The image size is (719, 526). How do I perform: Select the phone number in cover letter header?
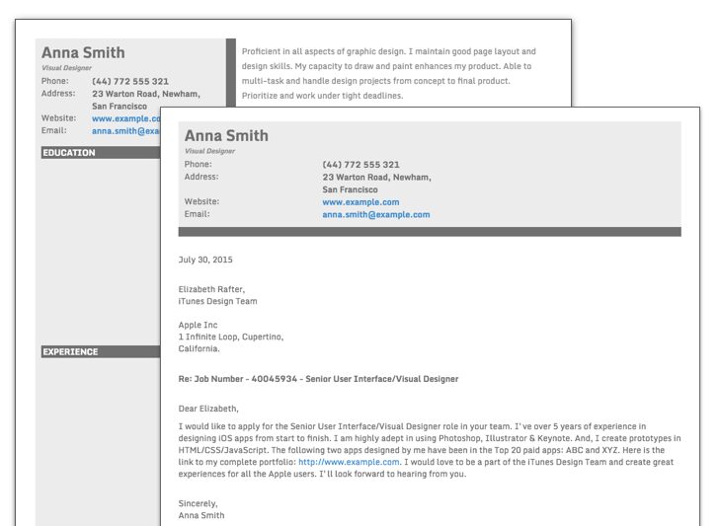coord(360,165)
